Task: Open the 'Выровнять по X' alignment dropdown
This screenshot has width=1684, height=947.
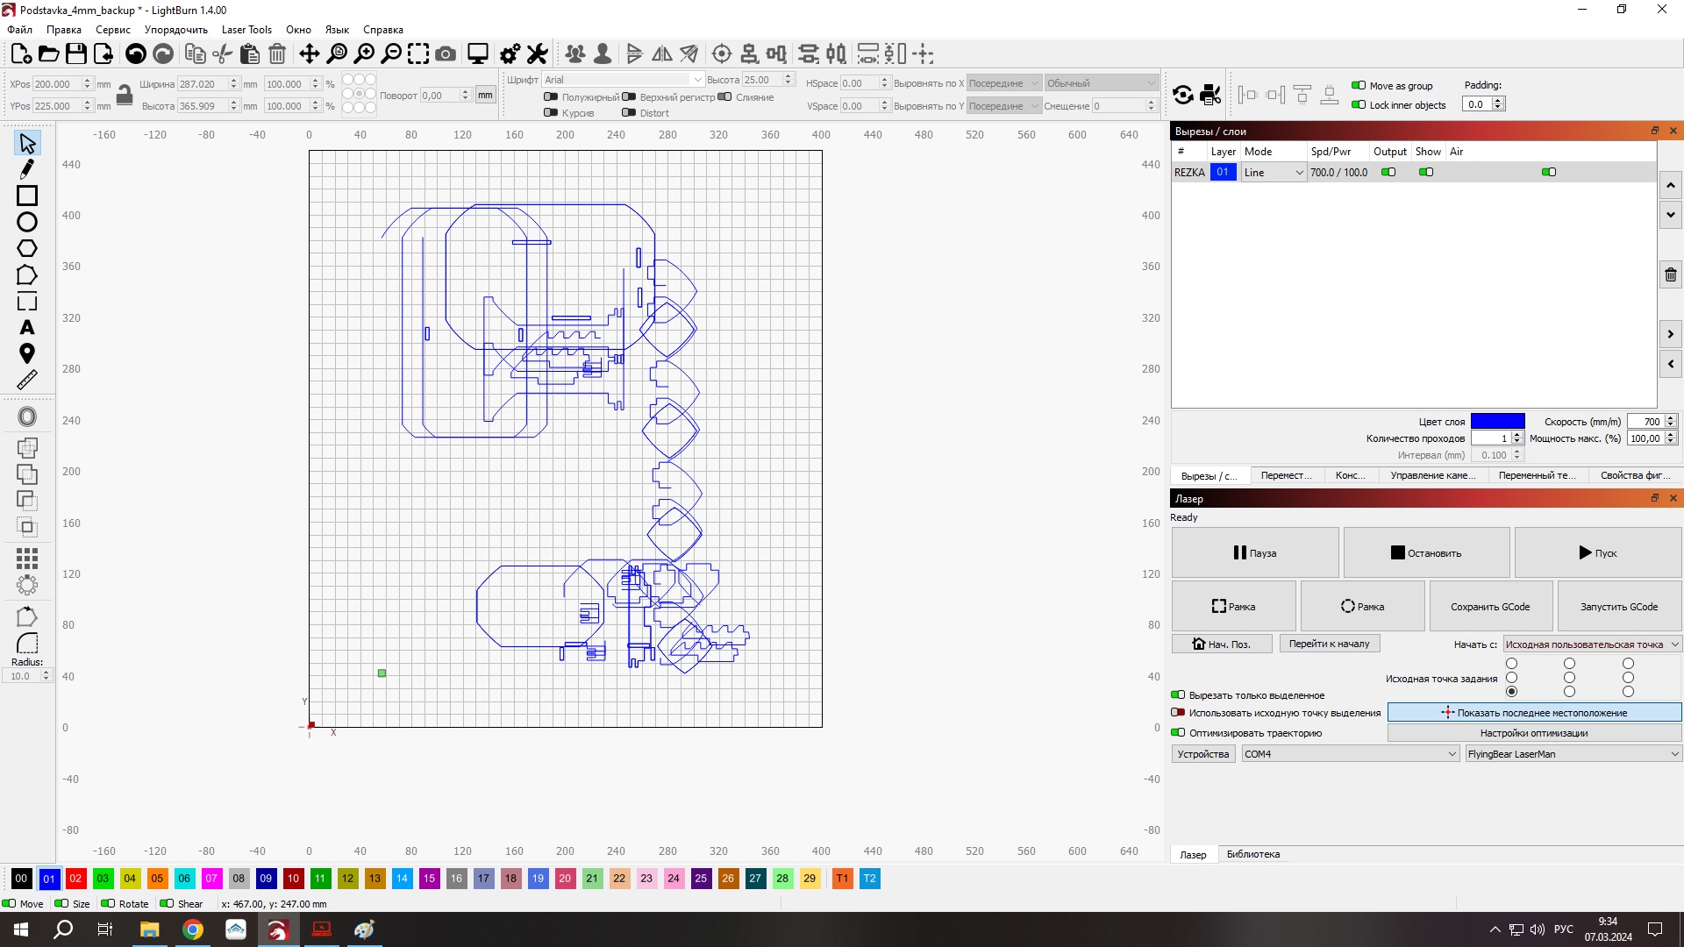Action: 1003,83
